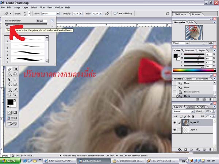The height and width of the screenshot is (164, 219).
Task: Open the Image menu
Action: 17,8
